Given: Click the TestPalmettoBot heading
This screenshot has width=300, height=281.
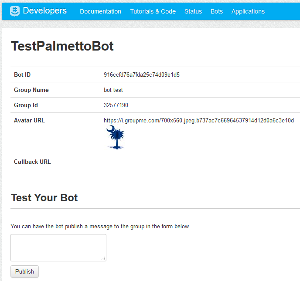Looking at the screenshot, I should [62, 46].
